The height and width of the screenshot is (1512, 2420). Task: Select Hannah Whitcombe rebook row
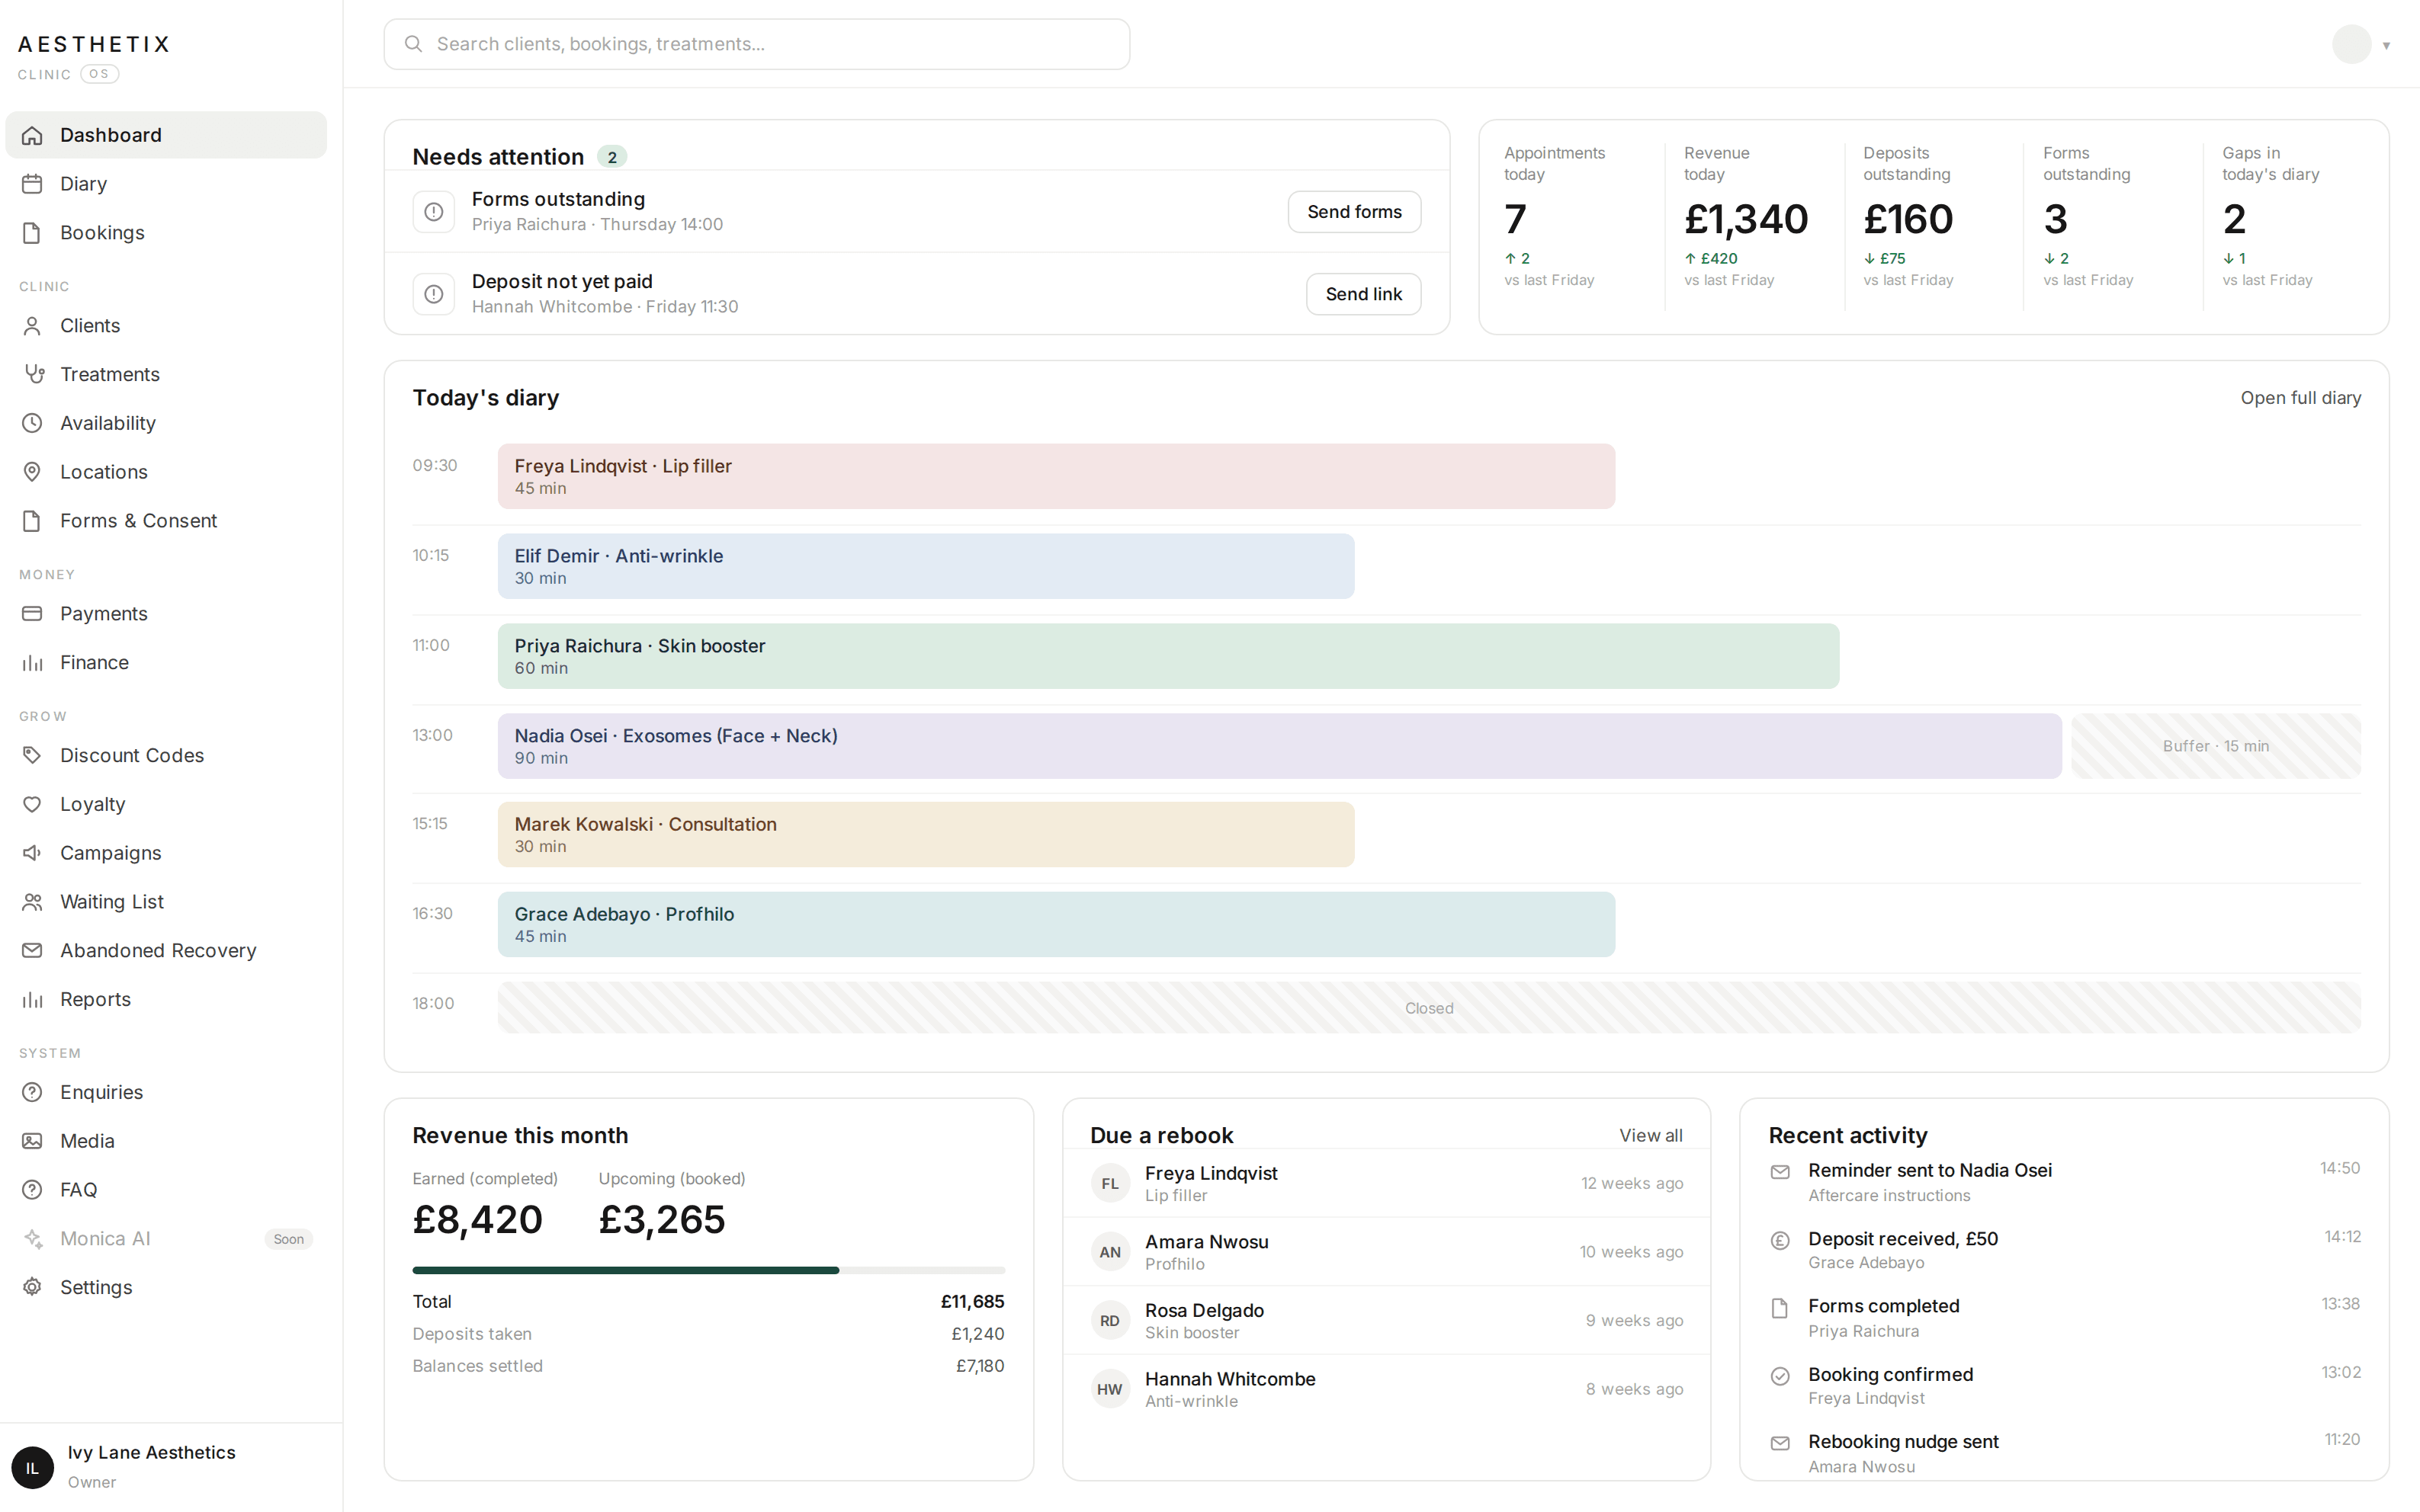coord(1387,1390)
